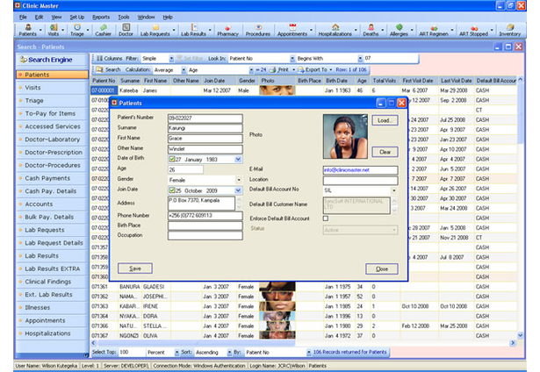Click the Columns icon in search bar

click(99, 59)
